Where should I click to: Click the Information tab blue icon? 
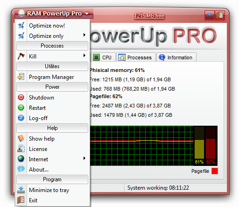point(162,57)
